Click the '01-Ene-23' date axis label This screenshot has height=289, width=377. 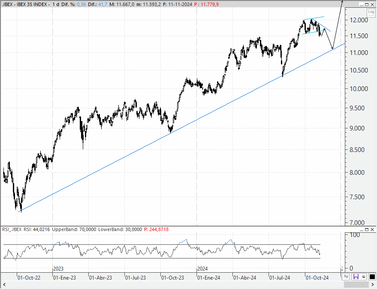pos(64,278)
